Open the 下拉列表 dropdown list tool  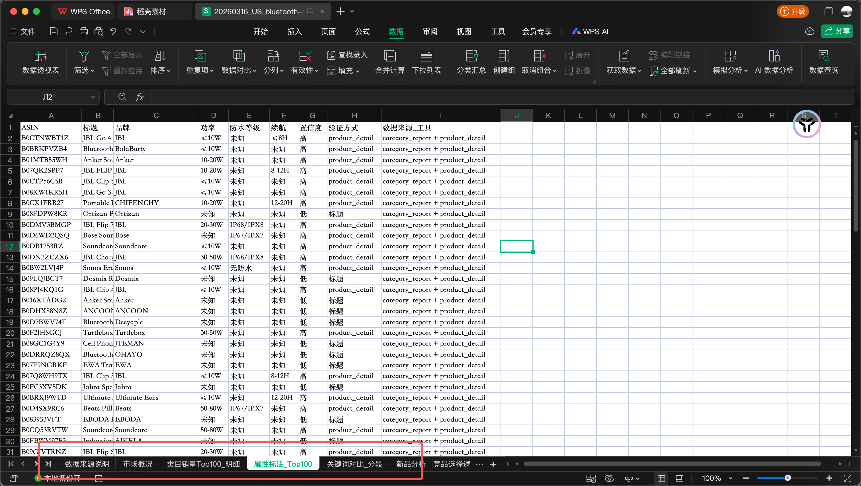point(426,56)
